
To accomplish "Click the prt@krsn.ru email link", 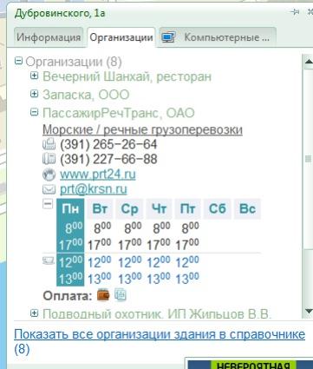I will coord(94,189).
